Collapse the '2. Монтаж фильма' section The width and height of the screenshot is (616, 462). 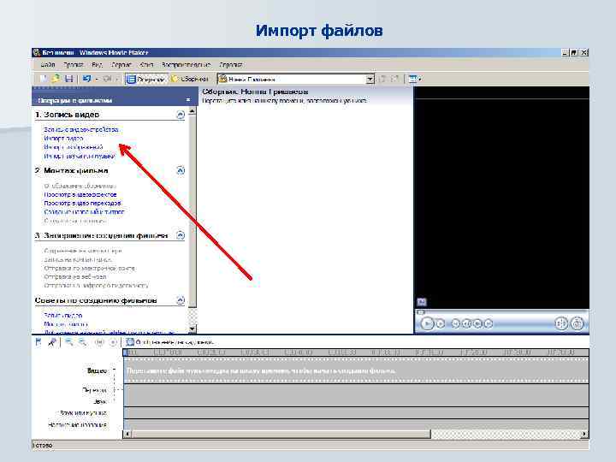[x=181, y=170]
